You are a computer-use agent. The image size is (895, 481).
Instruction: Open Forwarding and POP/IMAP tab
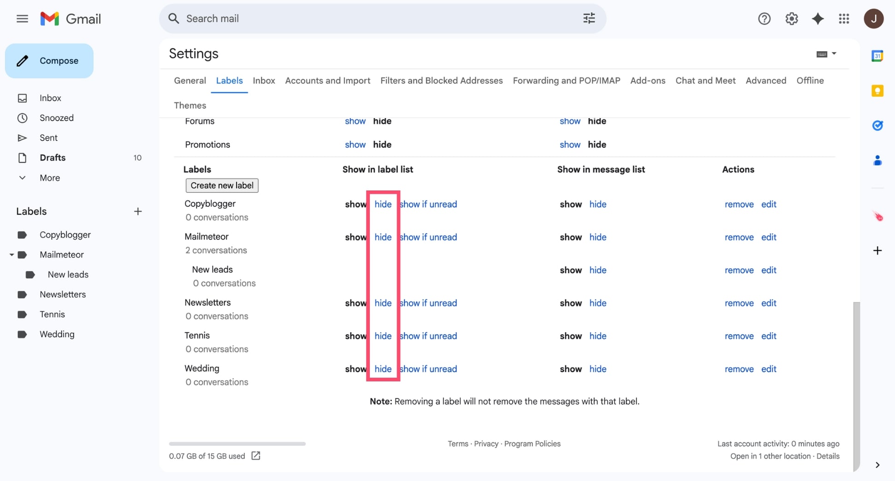(x=566, y=80)
